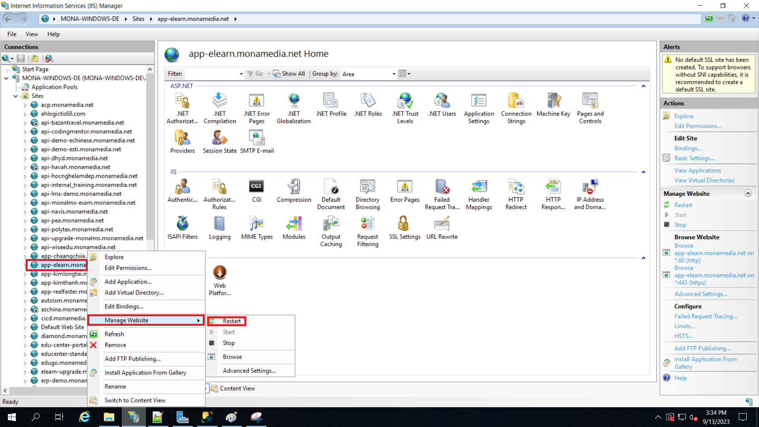Open the view mode dropdown button
The width and height of the screenshot is (759, 427).
[x=404, y=74]
